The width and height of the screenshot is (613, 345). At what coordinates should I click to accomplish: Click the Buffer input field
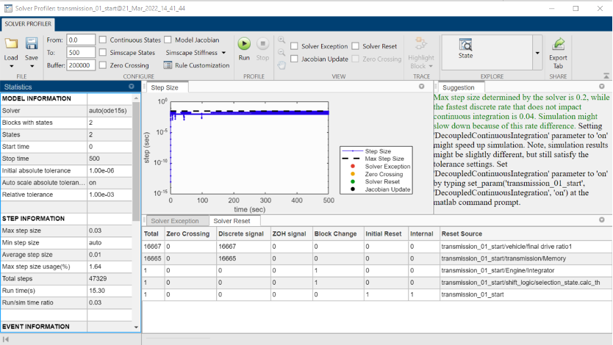[79, 65]
